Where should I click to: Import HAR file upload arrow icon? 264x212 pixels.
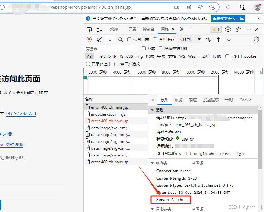coord(218,39)
